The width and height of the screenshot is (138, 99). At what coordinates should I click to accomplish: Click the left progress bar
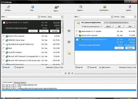(x=32, y=73)
